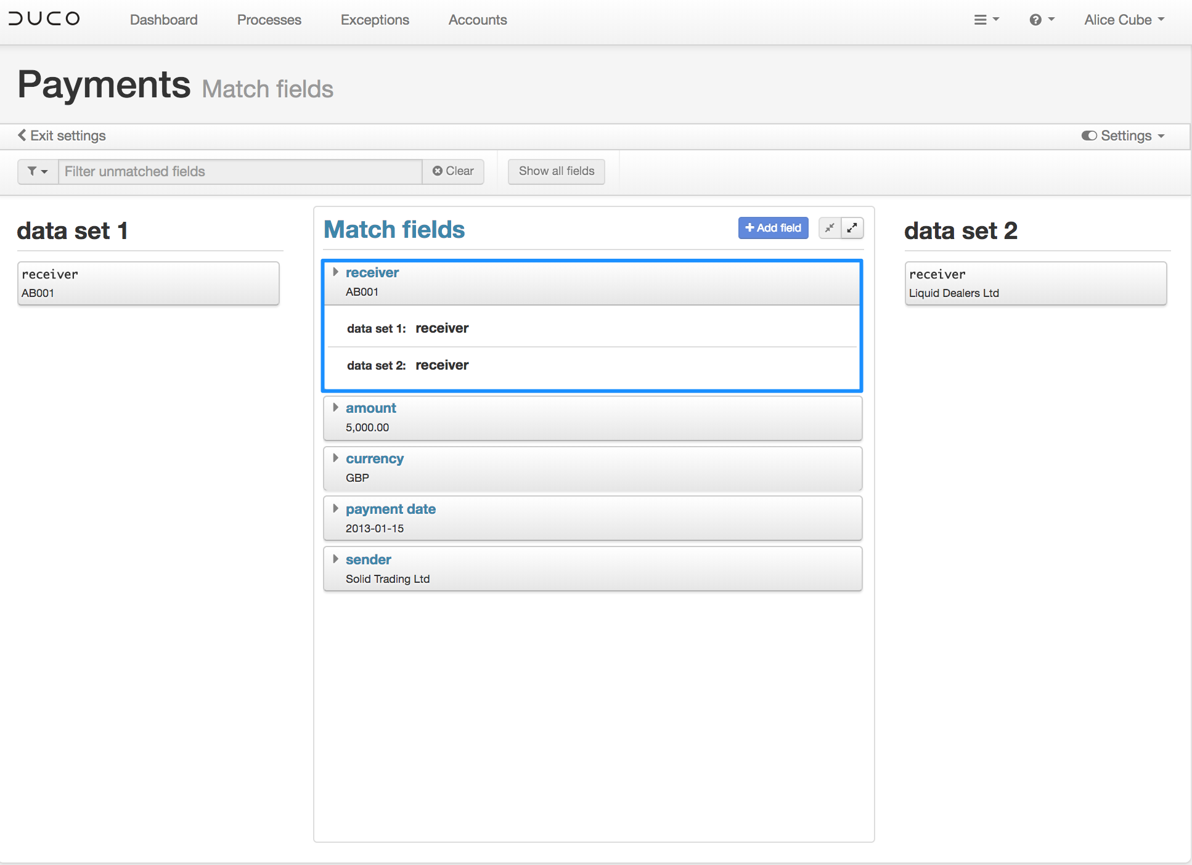
Task: Open Alice Cube user menu
Action: [x=1124, y=20]
